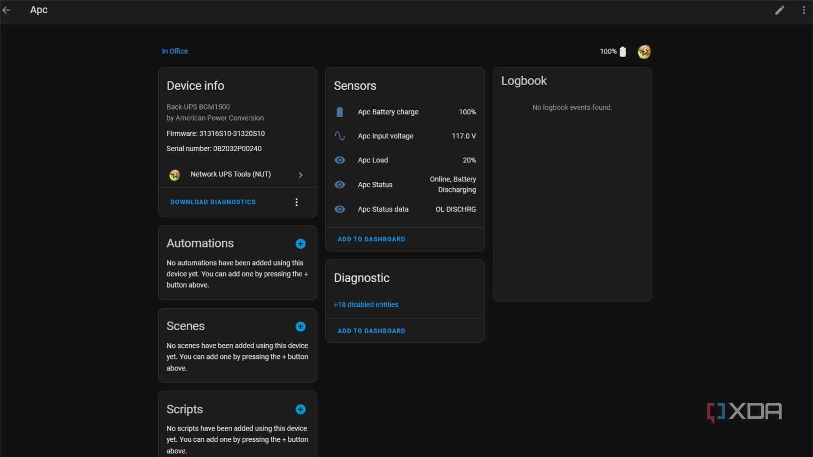Open the top-right overflow menu
This screenshot has width=813, height=457.
pos(804,10)
